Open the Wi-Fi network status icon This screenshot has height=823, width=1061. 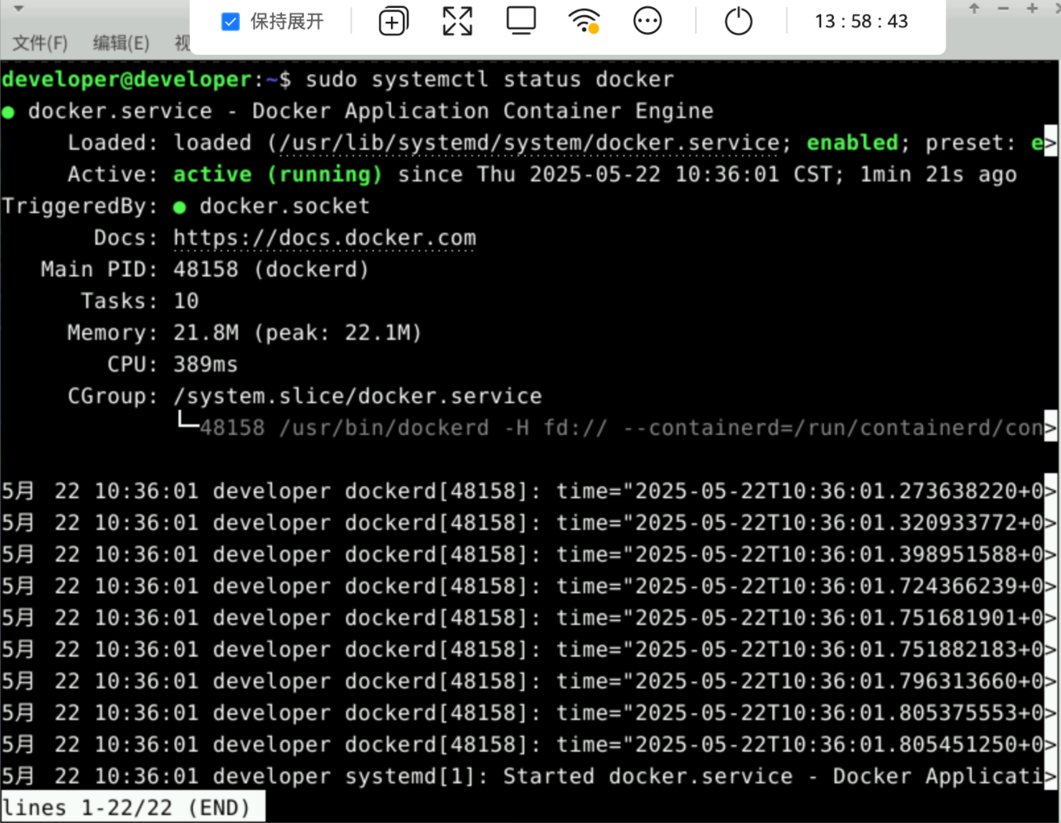[585, 21]
